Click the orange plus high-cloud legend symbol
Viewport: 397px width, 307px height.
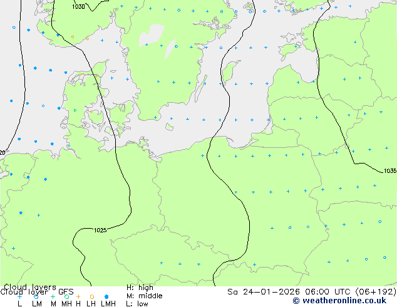pyautogui.click(x=78, y=296)
